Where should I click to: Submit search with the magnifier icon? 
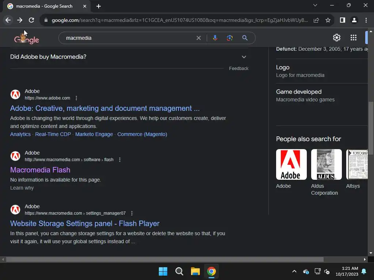pos(245,38)
